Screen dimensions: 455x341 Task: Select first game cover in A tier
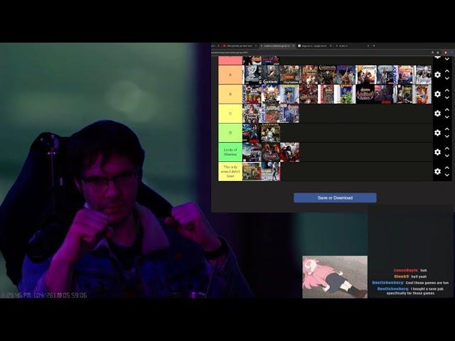pyautogui.click(x=252, y=75)
